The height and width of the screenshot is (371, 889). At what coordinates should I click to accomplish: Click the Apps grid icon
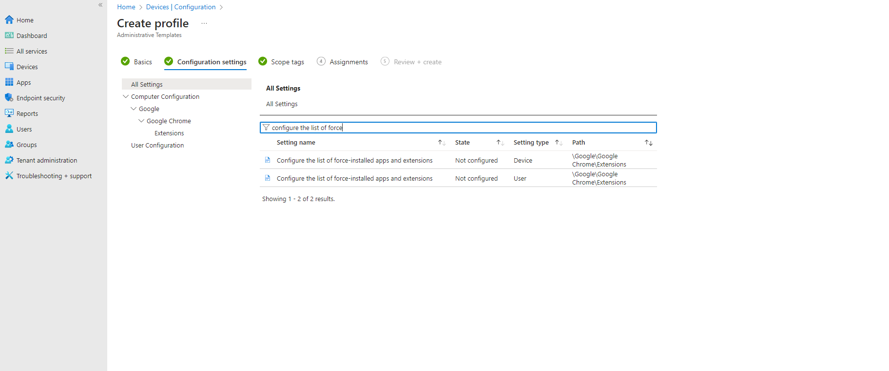9,82
